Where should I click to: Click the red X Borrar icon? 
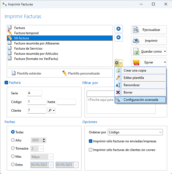118,92
